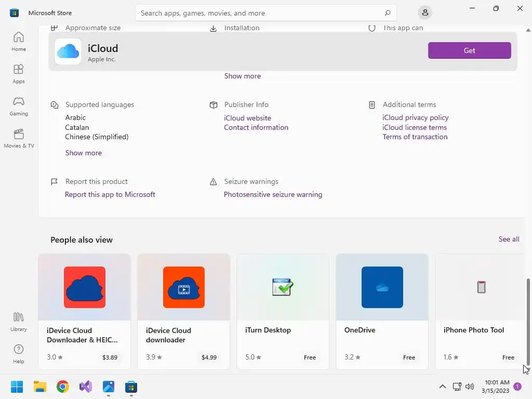Show more installation details
This screenshot has width=532, height=399.
tap(242, 76)
